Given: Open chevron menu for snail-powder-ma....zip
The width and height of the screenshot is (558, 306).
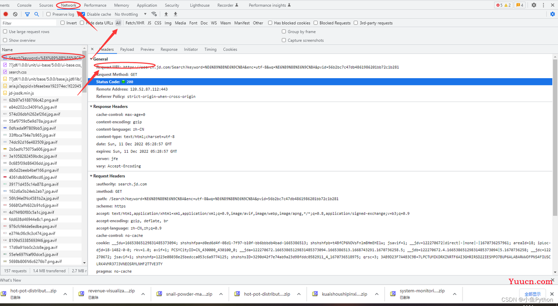Looking at the screenshot, I should tap(221, 294).
